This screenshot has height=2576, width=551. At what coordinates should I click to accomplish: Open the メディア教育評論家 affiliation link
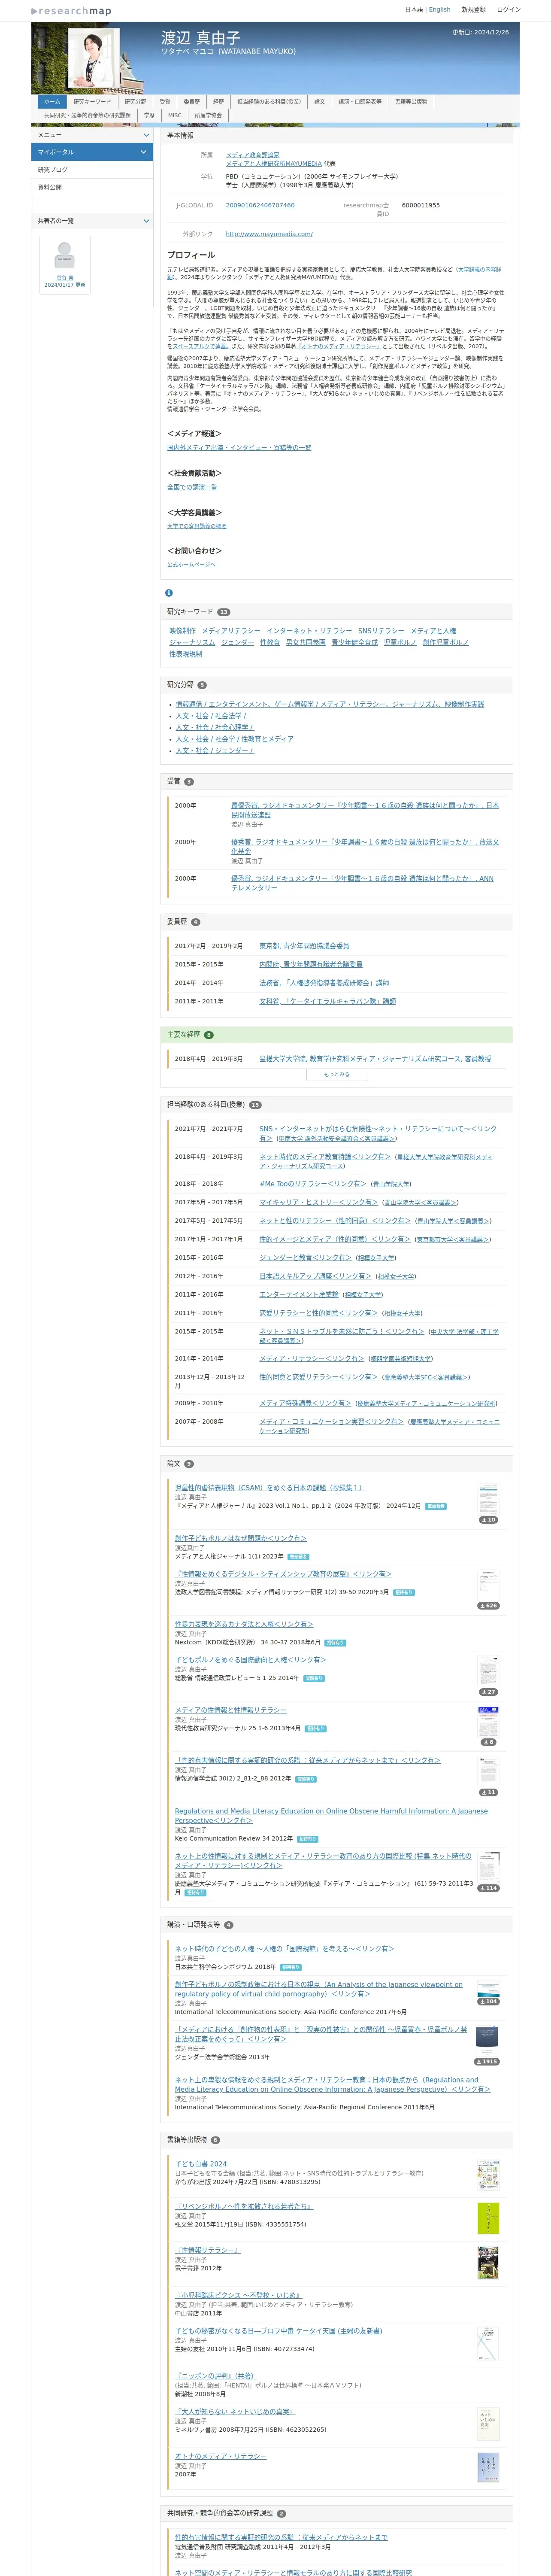(253, 155)
